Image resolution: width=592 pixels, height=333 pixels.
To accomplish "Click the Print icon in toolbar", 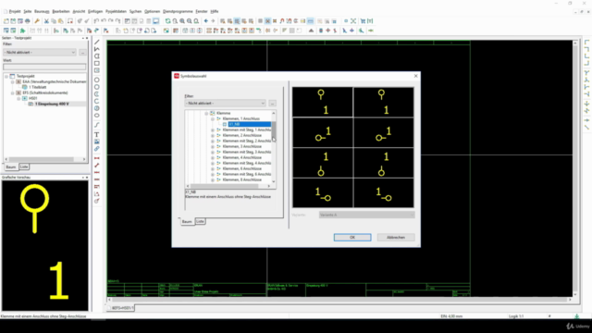I will [28, 21].
